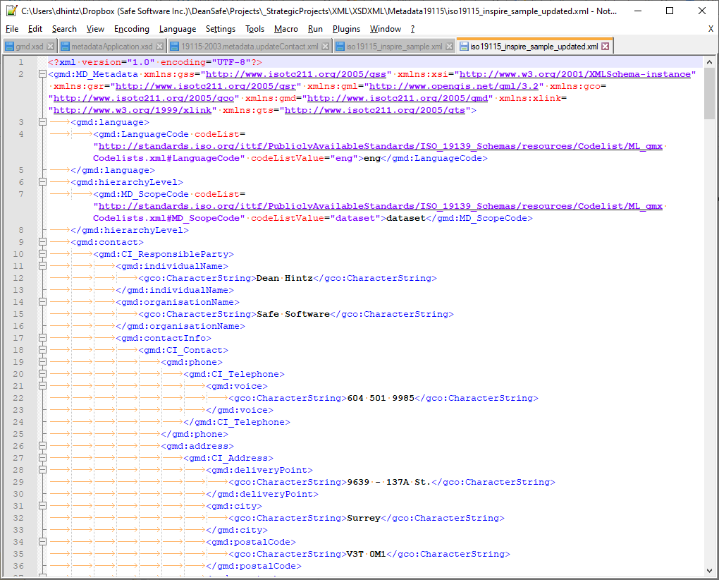Open the Encoding menu
This screenshot has height=580, width=719.
coord(131,29)
